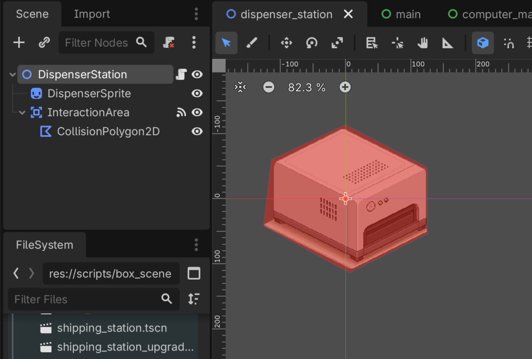
Task: Click the CollisionPolygon2D type icon
Action: point(46,131)
